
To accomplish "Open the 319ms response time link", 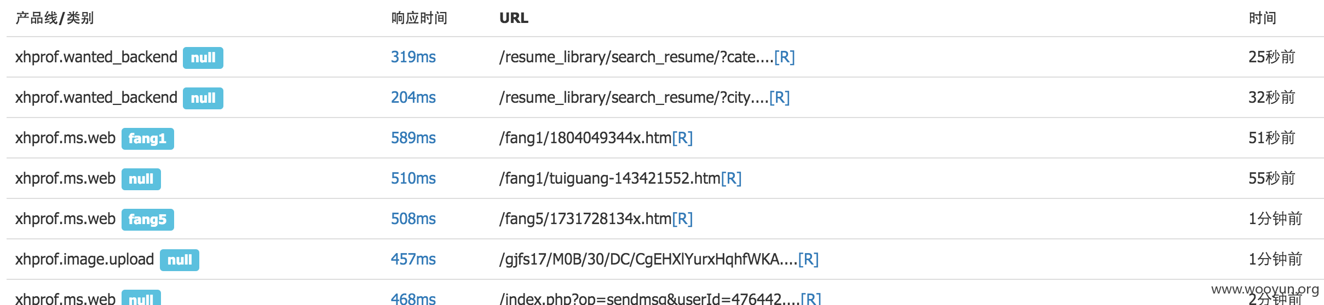I will click(x=413, y=57).
